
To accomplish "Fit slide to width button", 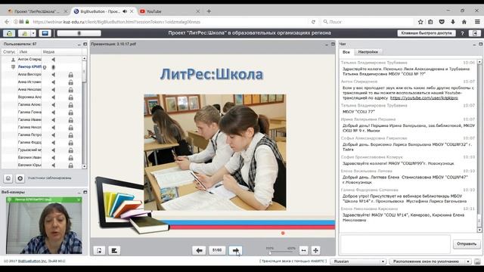I will tap(304, 250).
